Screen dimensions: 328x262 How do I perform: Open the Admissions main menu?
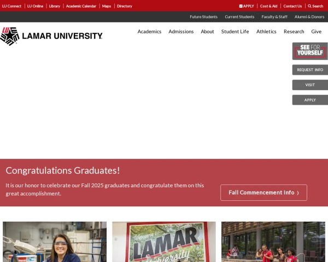point(181,32)
